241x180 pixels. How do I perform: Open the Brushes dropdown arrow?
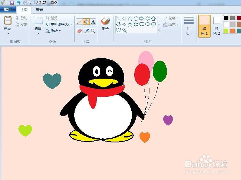(x=106, y=33)
